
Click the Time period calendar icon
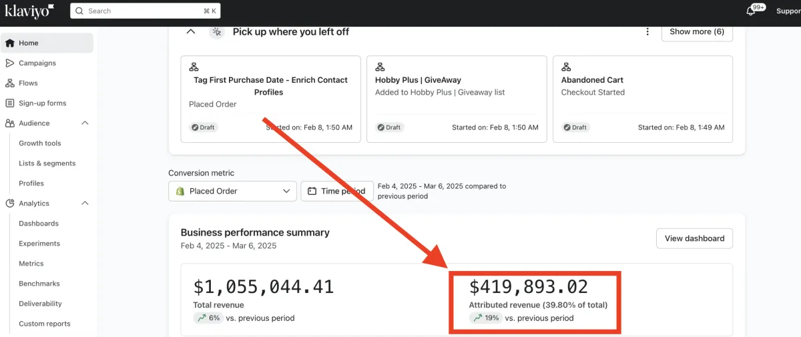(312, 192)
